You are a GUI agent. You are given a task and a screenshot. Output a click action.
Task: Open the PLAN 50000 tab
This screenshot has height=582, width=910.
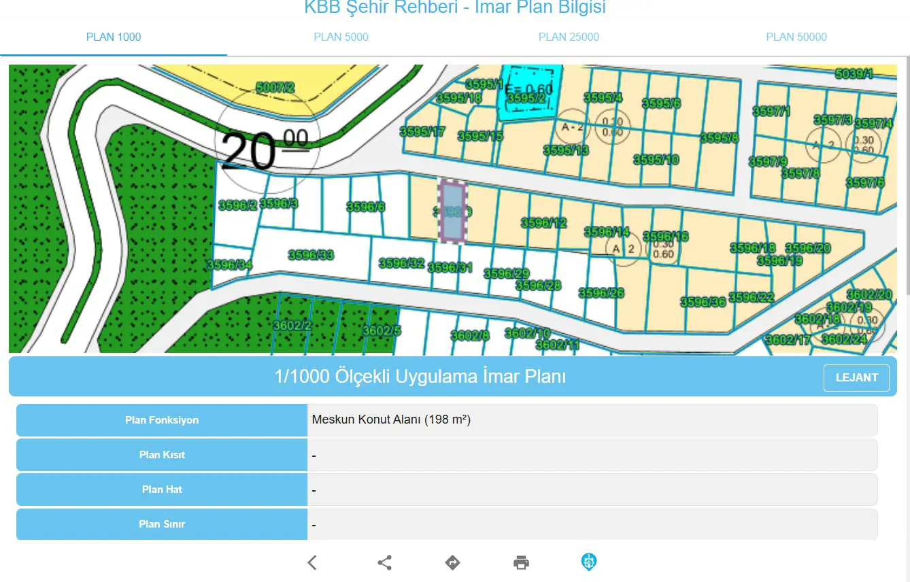(x=796, y=37)
